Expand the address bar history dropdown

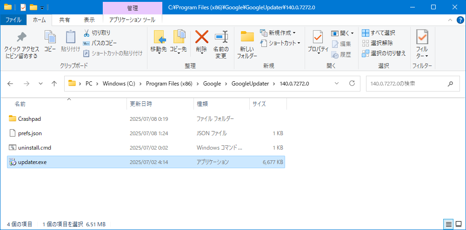point(337,83)
